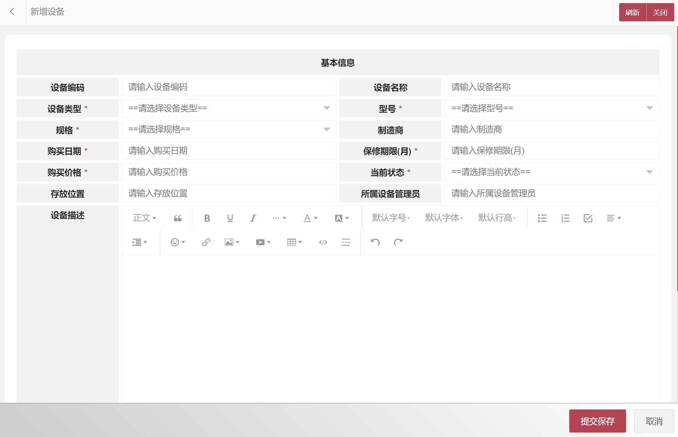
Task: Open the 当前状态 dropdown
Action: point(552,172)
